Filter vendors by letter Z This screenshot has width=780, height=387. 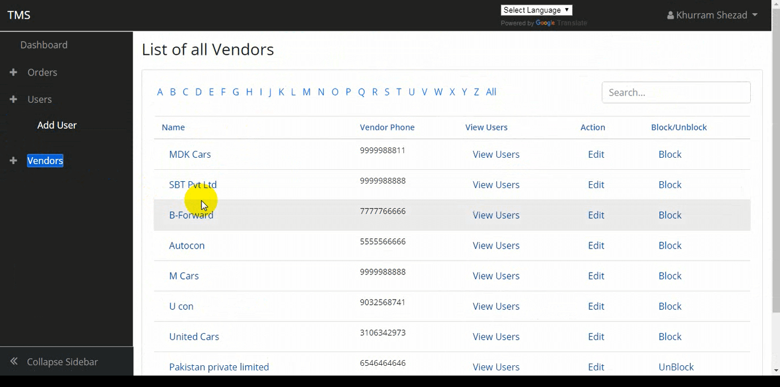(476, 92)
